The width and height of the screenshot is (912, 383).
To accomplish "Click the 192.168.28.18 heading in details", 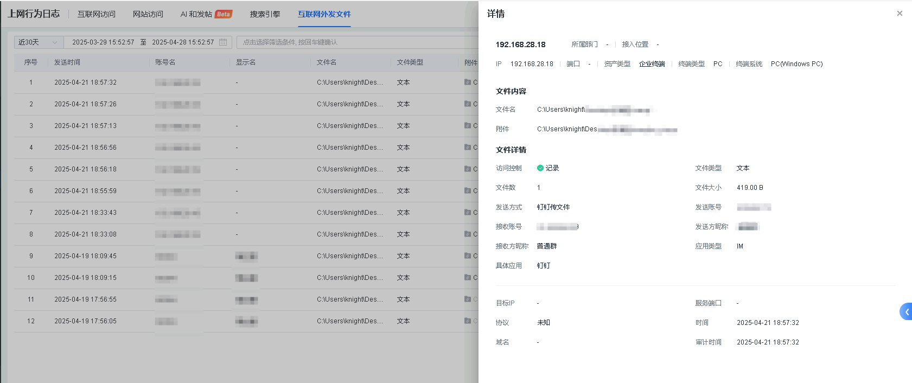I will (x=520, y=44).
